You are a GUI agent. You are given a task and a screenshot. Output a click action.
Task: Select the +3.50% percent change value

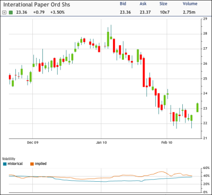pos(57,12)
